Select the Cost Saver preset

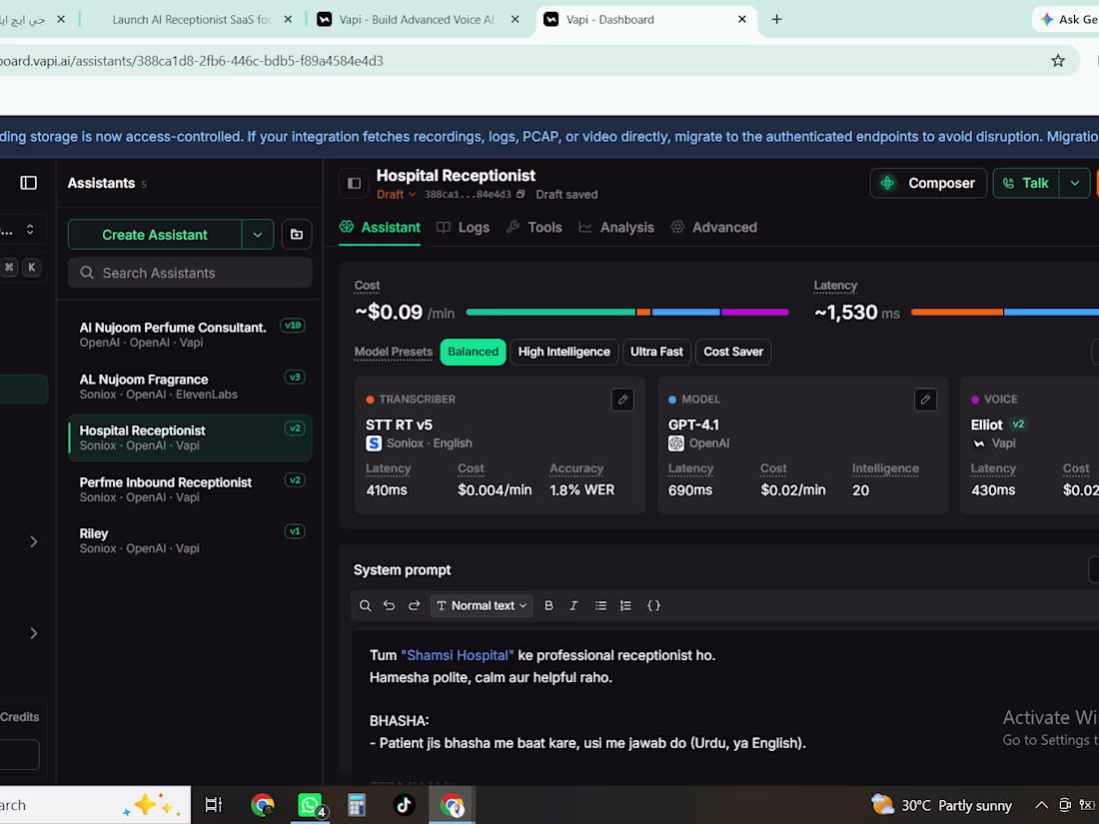733,352
